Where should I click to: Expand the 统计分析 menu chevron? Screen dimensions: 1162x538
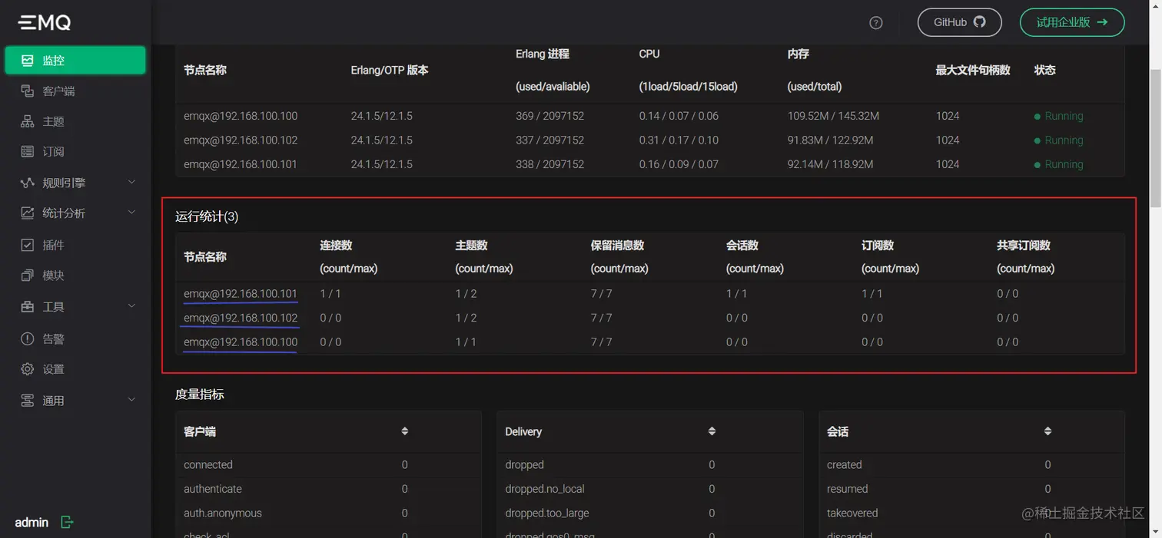(x=131, y=213)
